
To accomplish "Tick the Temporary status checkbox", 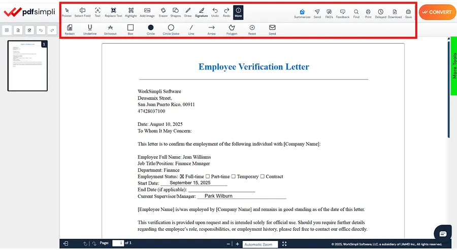I will pos(234,176).
